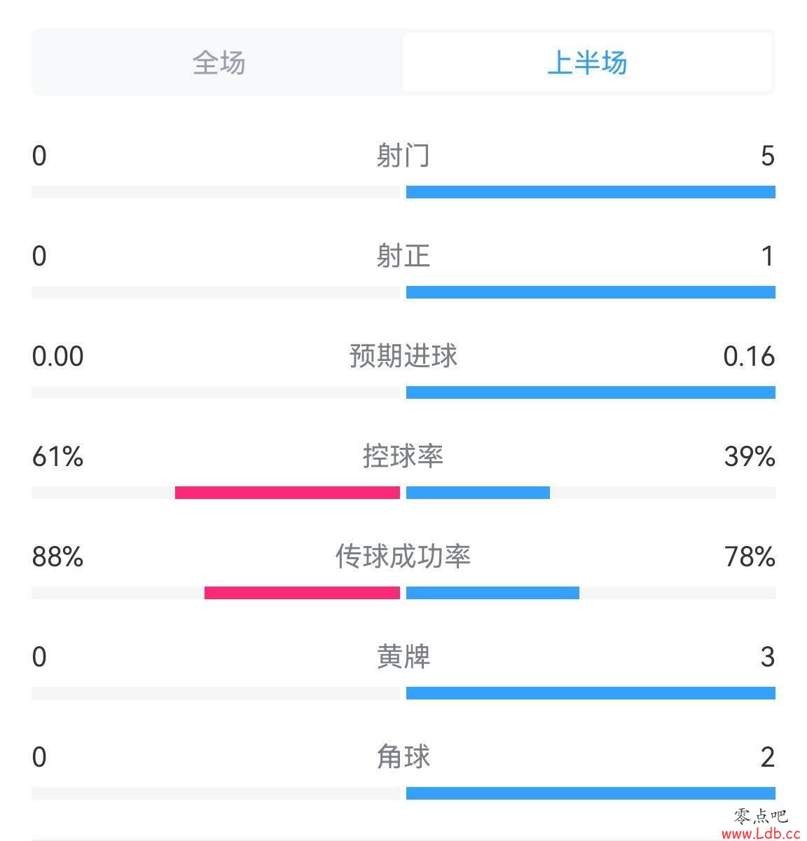Click the 零点吧 watermark logo
Image resolution: width=807 pixels, height=841 pixels.
(x=761, y=816)
